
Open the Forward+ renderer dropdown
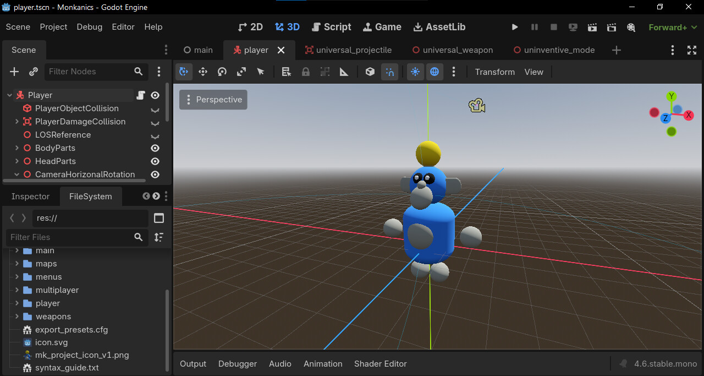673,27
